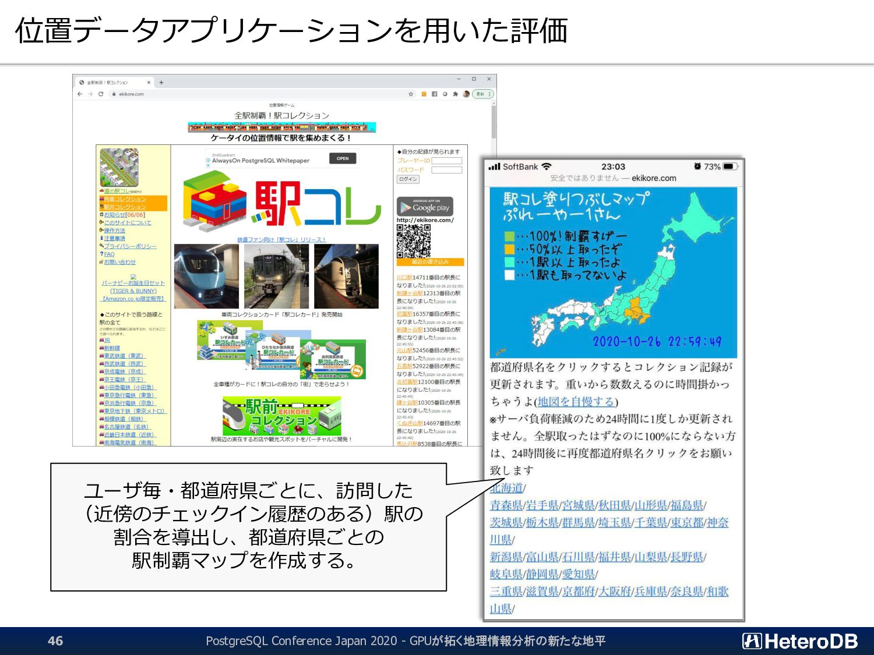Select the 全駅制覇!駅コレクション browser tab
The width and height of the screenshot is (874, 655).
[x=115, y=83]
